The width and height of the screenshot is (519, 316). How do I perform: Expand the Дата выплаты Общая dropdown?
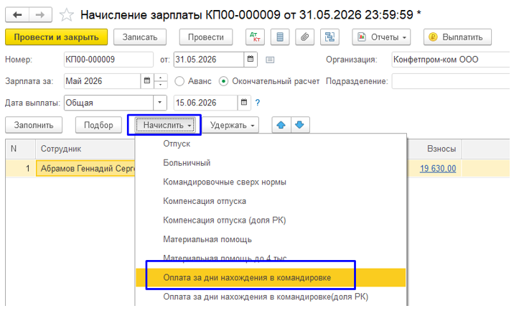click(160, 103)
